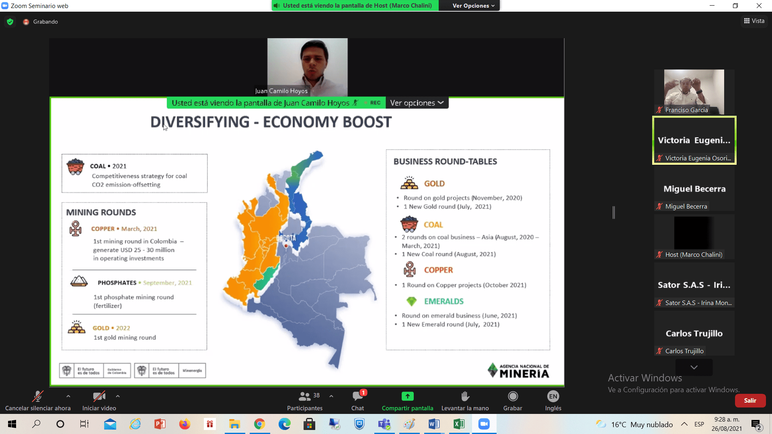
Task: Click the Gobierno de Colombia logo
Action: tap(117, 371)
